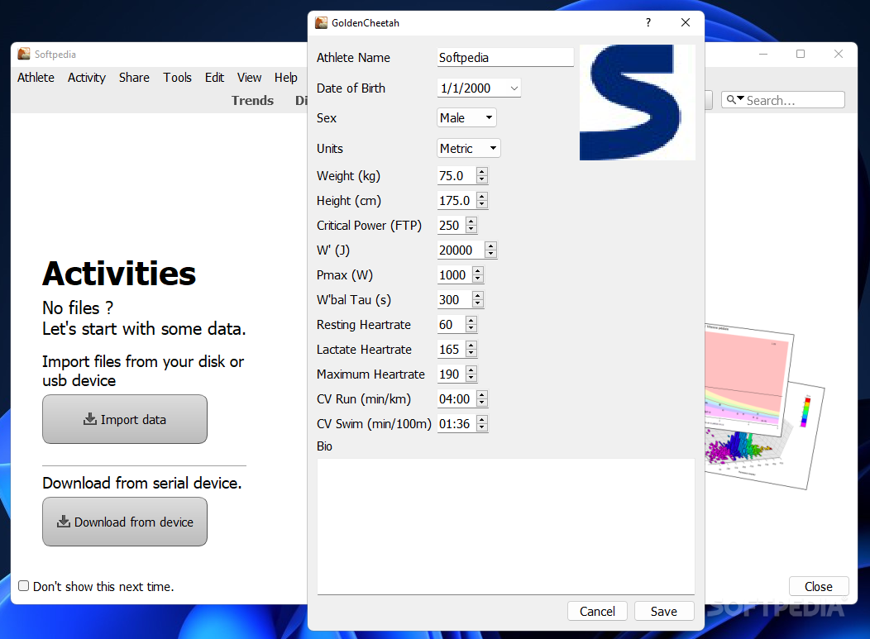The image size is (870, 639).
Task: Decrease Resting Heartrate value
Action: click(471, 328)
